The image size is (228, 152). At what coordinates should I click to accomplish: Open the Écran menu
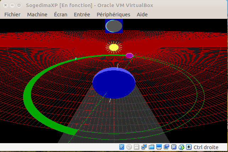pos(61,15)
